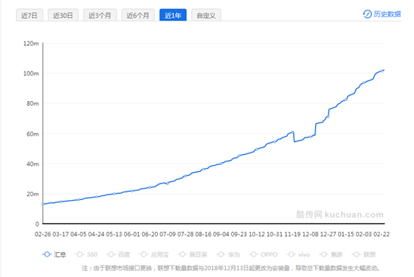This screenshot has height=277, width=414.
Task: Click the 07-09 x-axis date label
Action: coord(168,234)
